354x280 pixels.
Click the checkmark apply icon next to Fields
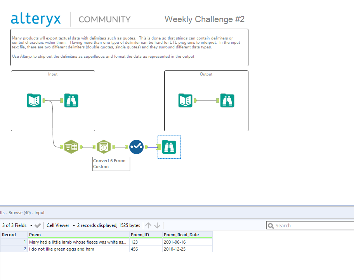[x=38, y=225]
